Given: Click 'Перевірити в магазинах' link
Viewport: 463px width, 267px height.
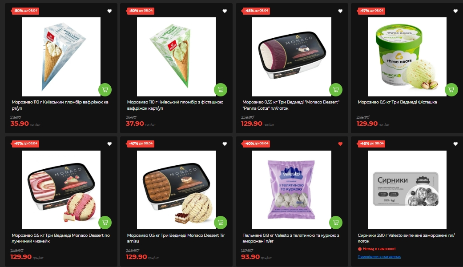Looking at the screenshot, I should click(379, 256).
